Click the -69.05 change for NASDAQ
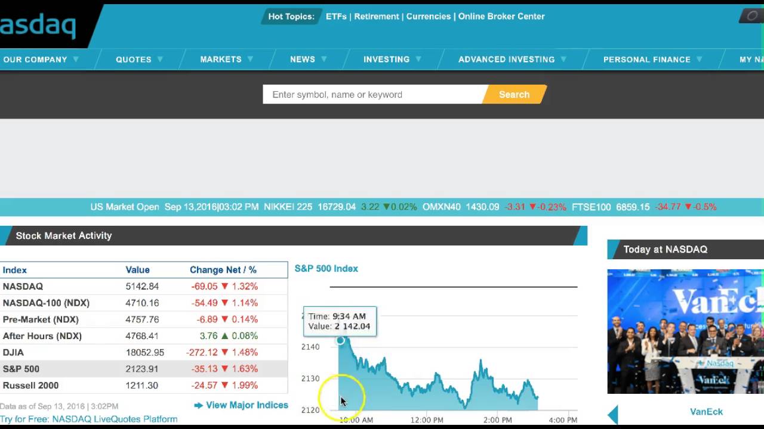764x429 pixels. click(x=205, y=287)
